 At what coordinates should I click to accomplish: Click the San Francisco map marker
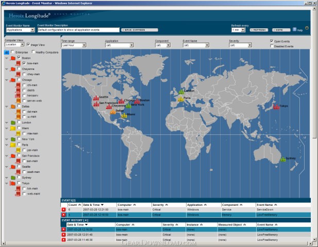pos(96,104)
